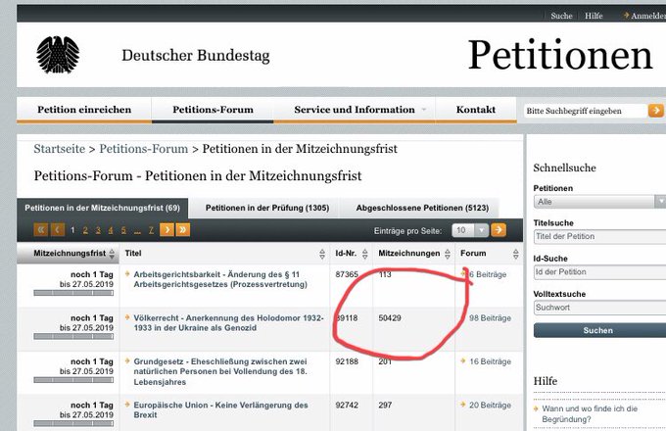Focus the Id der Petition field
Viewport: 666px width, 431px height.
click(x=599, y=272)
